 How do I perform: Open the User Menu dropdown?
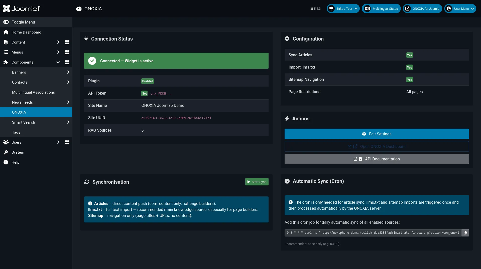[x=460, y=9]
